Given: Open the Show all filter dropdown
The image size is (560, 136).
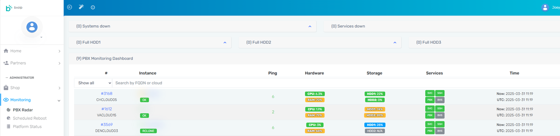Looking at the screenshot, I should coord(93,83).
